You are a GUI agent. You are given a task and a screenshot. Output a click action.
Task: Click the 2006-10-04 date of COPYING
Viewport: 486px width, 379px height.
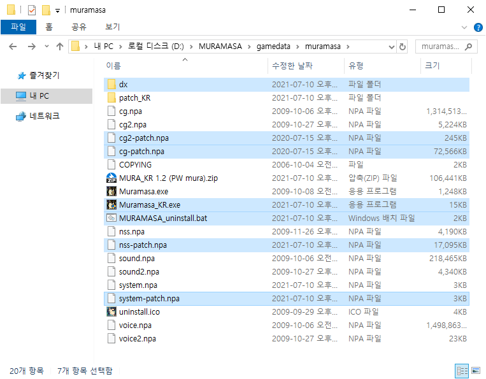[x=304, y=164]
